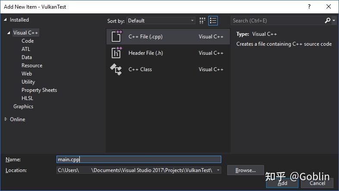This screenshot has width=339, height=191.
Task: Click the Name text field
Action: tap(138, 160)
